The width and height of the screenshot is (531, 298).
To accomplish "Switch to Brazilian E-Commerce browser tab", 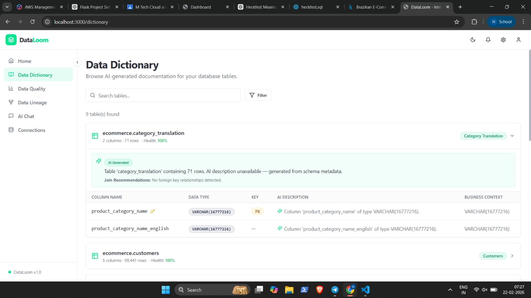I will (x=371, y=7).
